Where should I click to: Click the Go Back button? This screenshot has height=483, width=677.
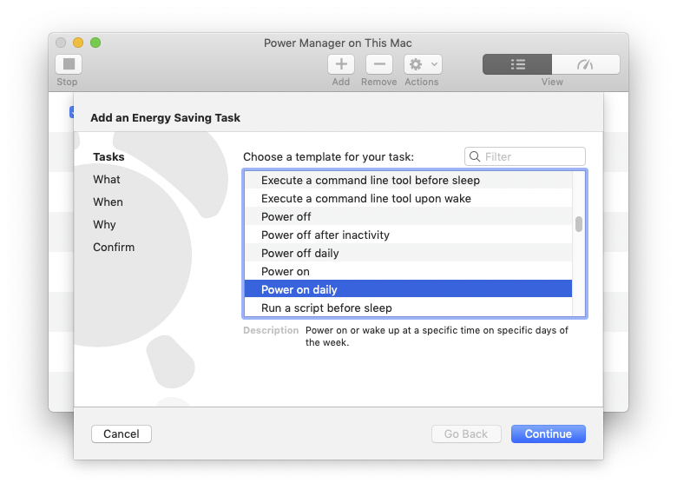[x=466, y=433]
